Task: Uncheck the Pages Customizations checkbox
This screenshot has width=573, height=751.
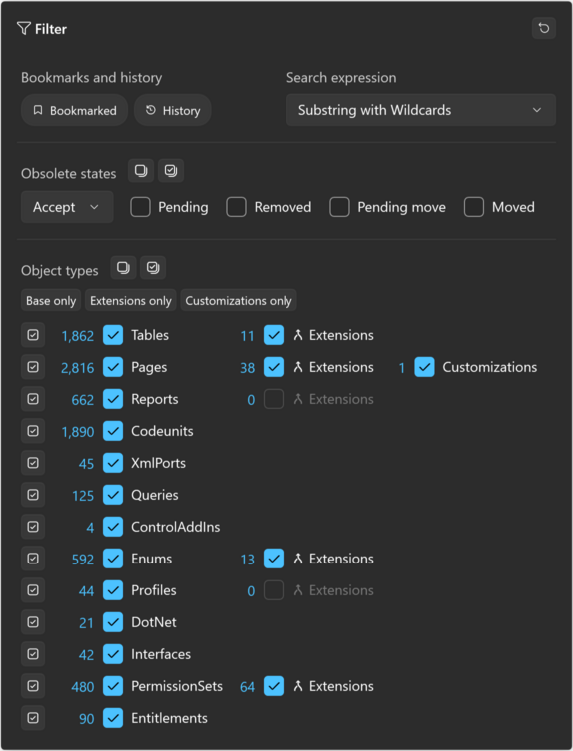Action: [425, 367]
